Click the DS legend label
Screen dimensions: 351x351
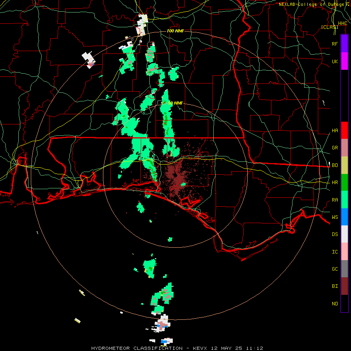tap(335, 234)
